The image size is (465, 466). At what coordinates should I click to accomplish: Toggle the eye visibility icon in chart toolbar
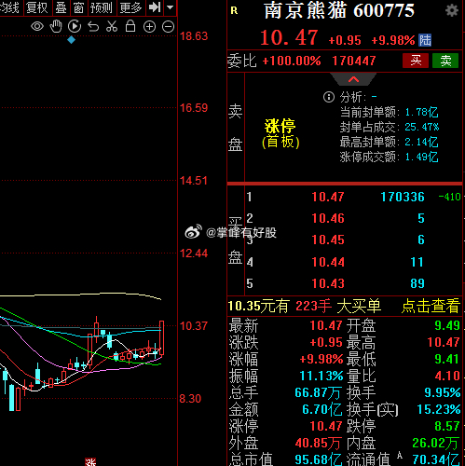[37, 26]
